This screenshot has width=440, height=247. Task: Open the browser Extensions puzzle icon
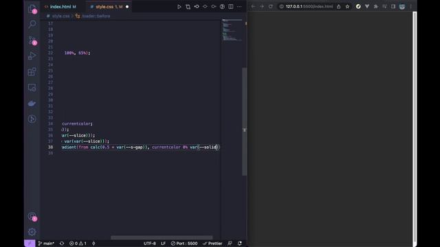[376, 6]
